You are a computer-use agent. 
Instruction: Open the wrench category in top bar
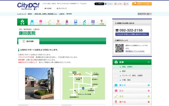coord(49,22)
